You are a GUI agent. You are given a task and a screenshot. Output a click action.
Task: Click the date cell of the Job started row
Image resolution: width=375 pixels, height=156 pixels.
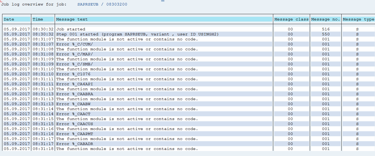point(17,29)
